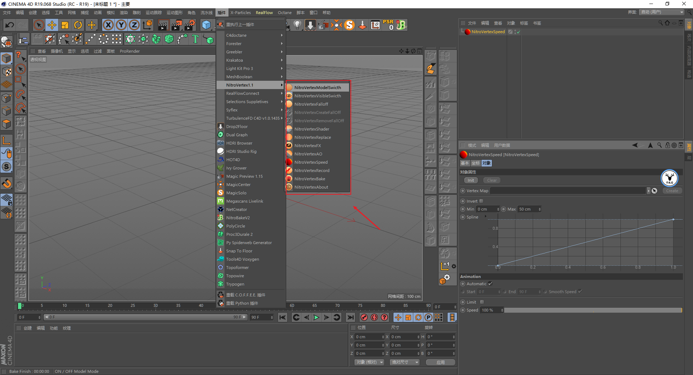The image size is (693, 375).
Task: Activate the Rotate tool in top toolbar
Action: point(78,25)
